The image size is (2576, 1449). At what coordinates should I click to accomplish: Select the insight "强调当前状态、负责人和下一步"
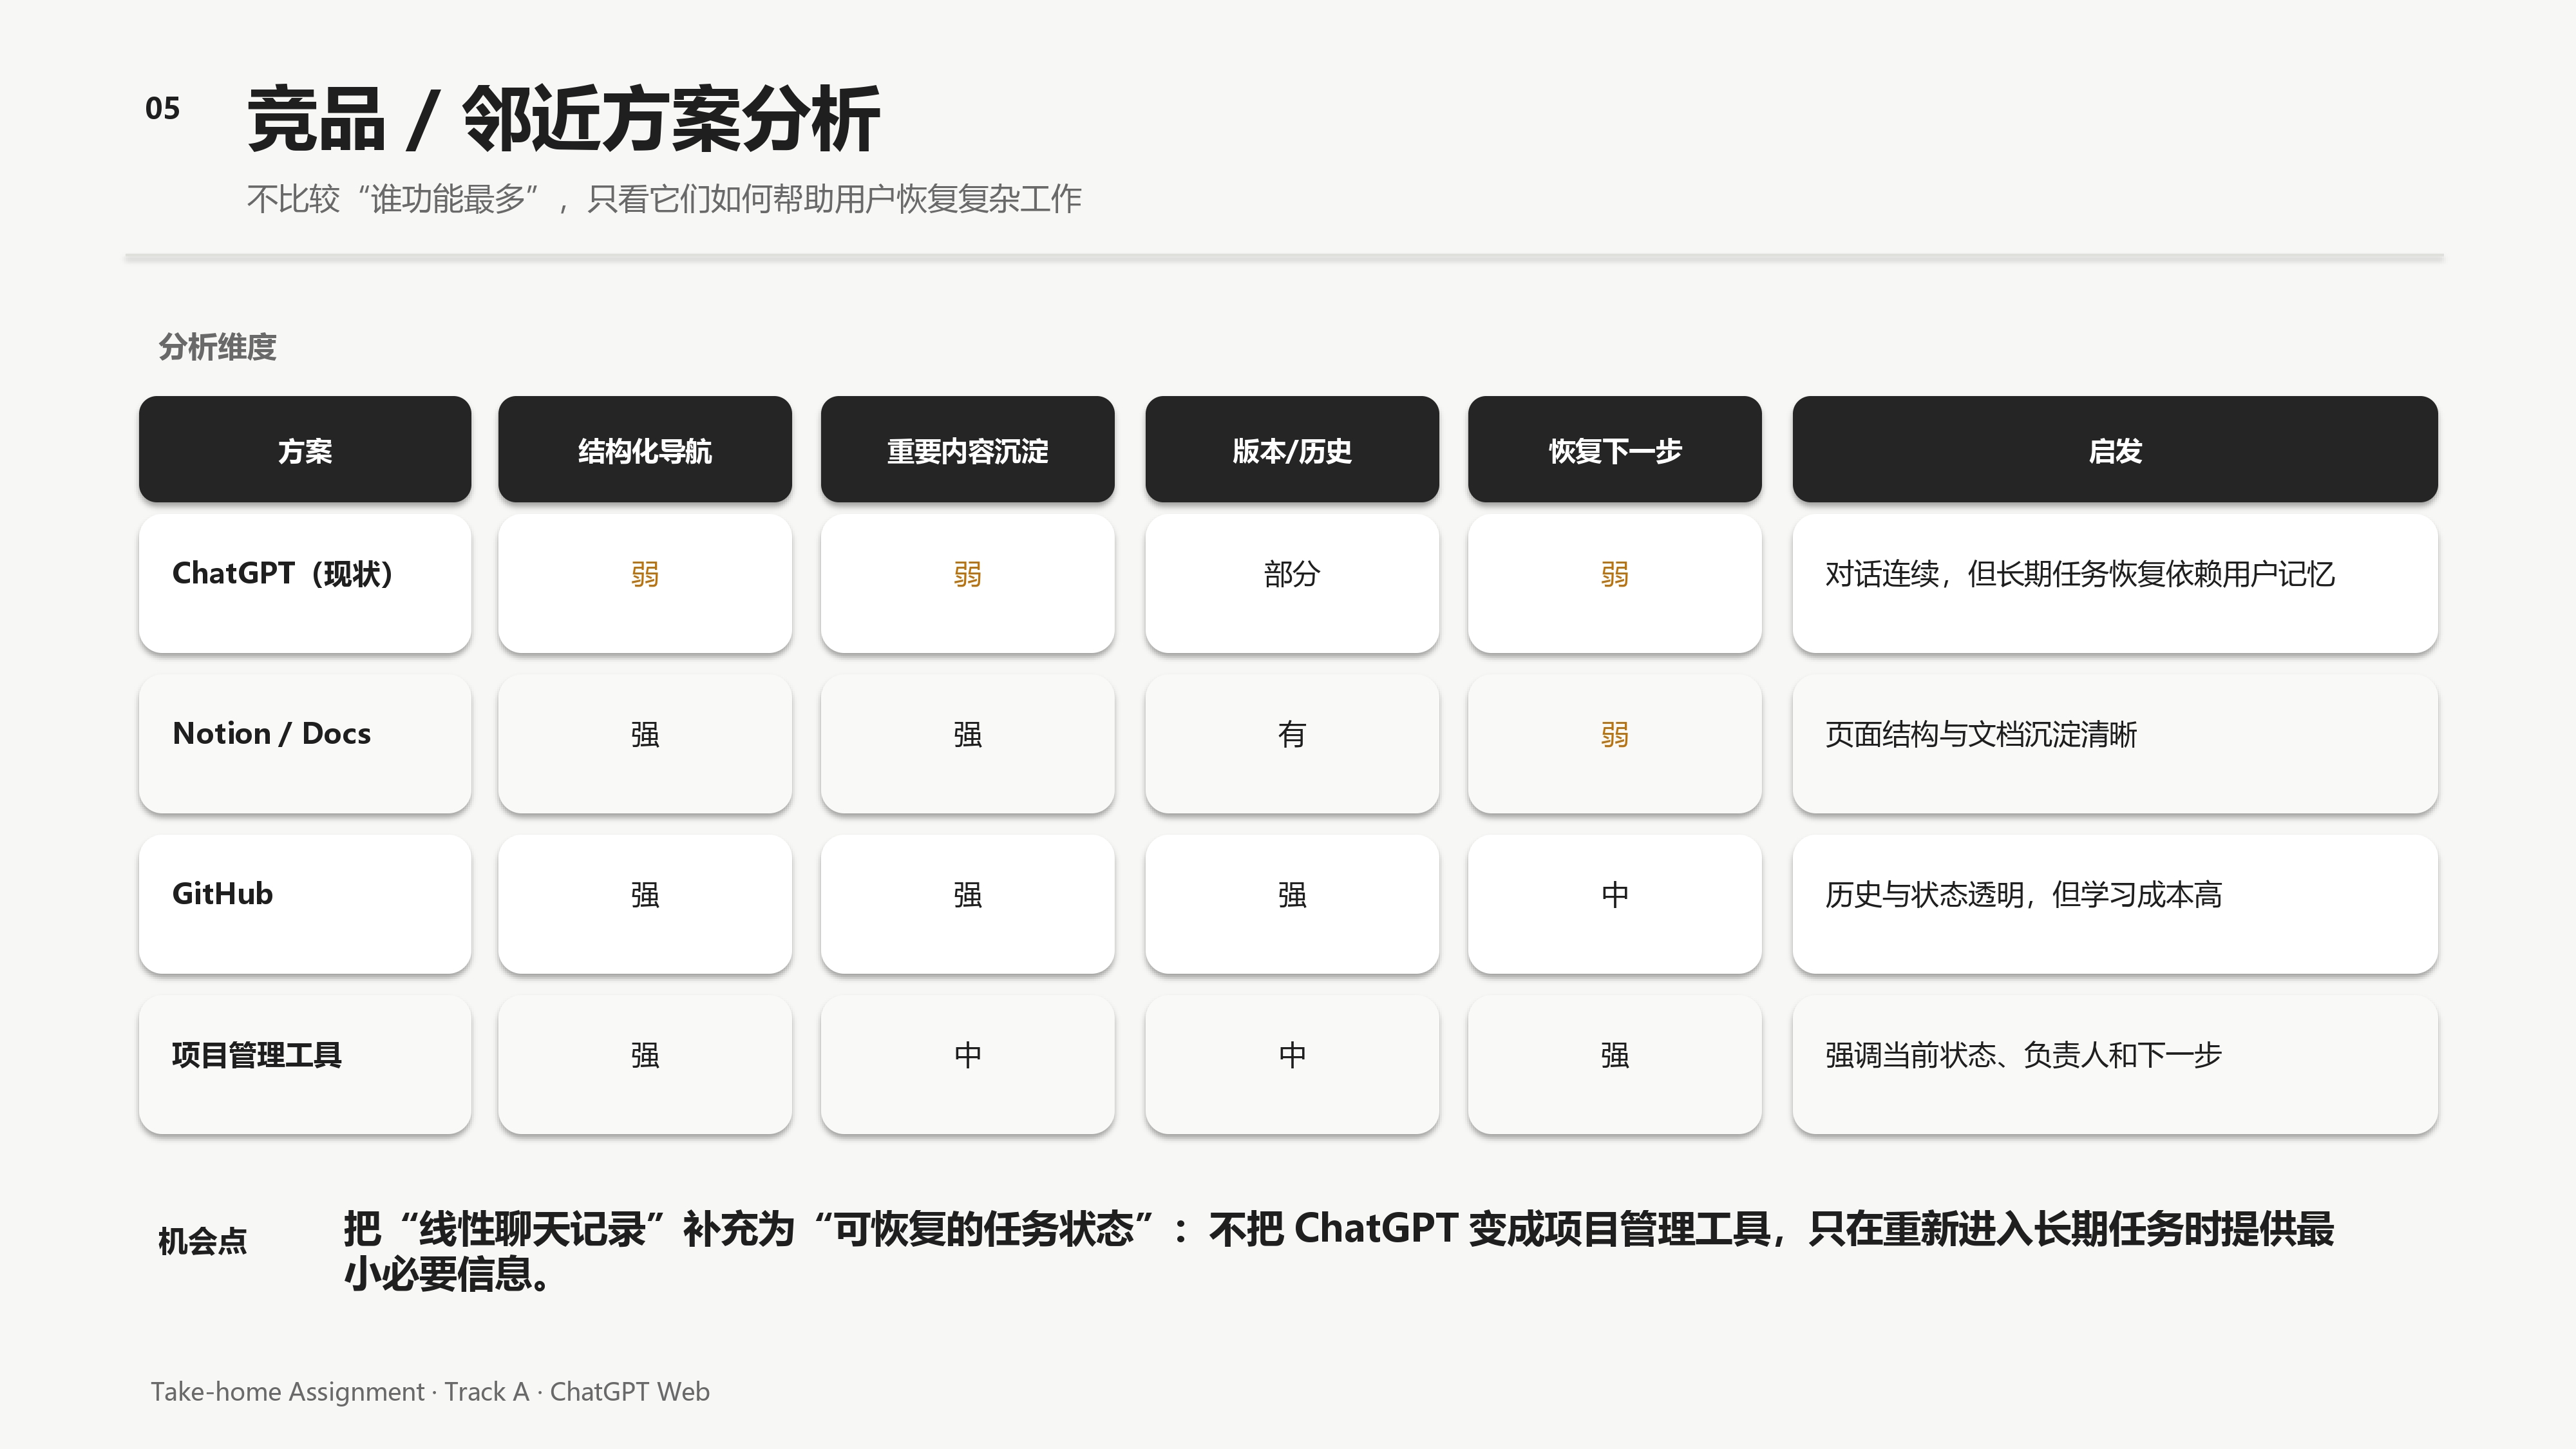click(x=2023, y=1055)
